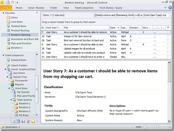Click the zoom out minus button
The image size is (174, 131).
coord(145,127)
